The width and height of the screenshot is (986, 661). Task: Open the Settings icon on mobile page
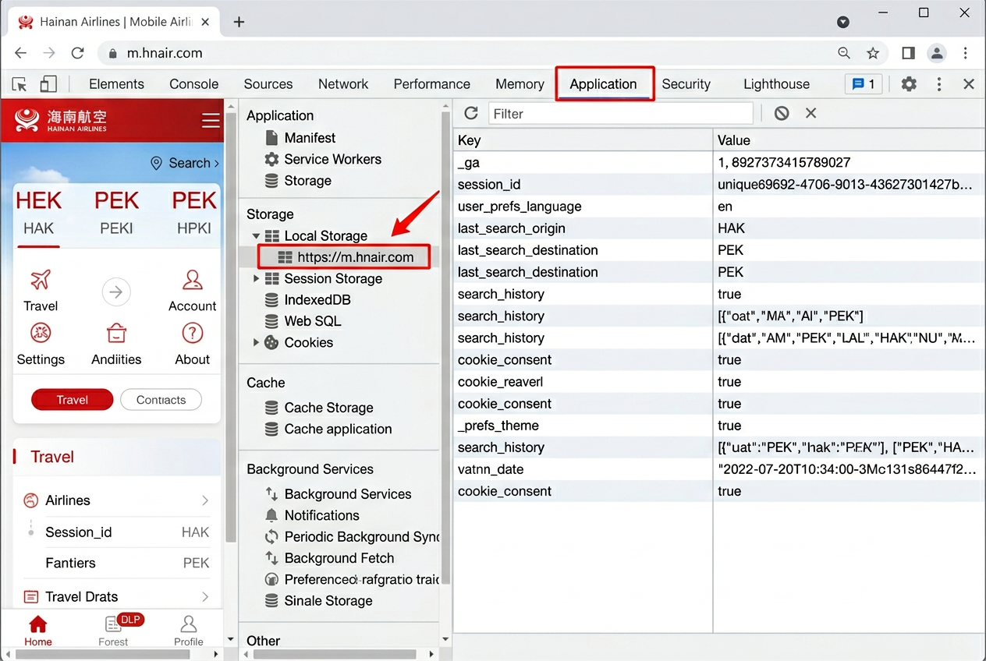tap(41, 334)
